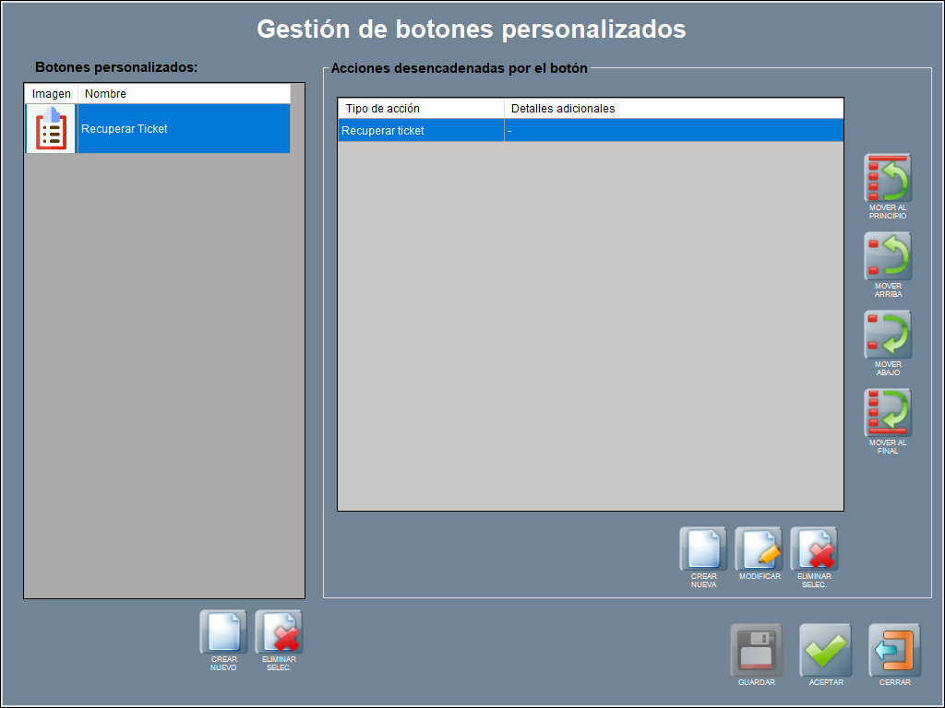Screen dimensions: 945x708
Task: Confirm with the Aceptar checkmark button
Action: click(825, 651)
